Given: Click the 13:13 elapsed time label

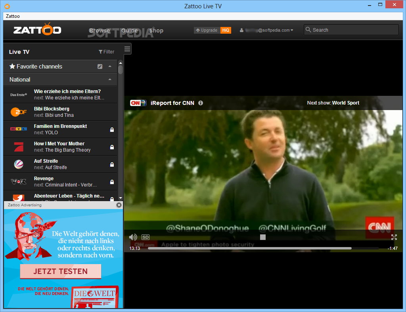Looking at the screenshot, I should click(x=135, y=248).
